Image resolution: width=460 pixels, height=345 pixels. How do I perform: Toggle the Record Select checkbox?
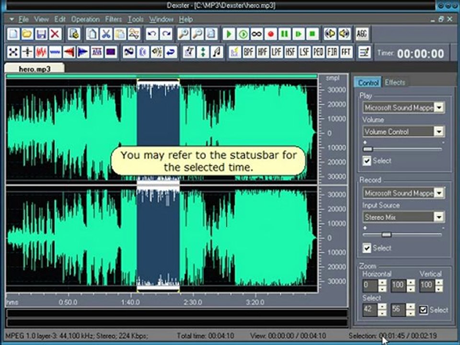[x=367, y=248]
